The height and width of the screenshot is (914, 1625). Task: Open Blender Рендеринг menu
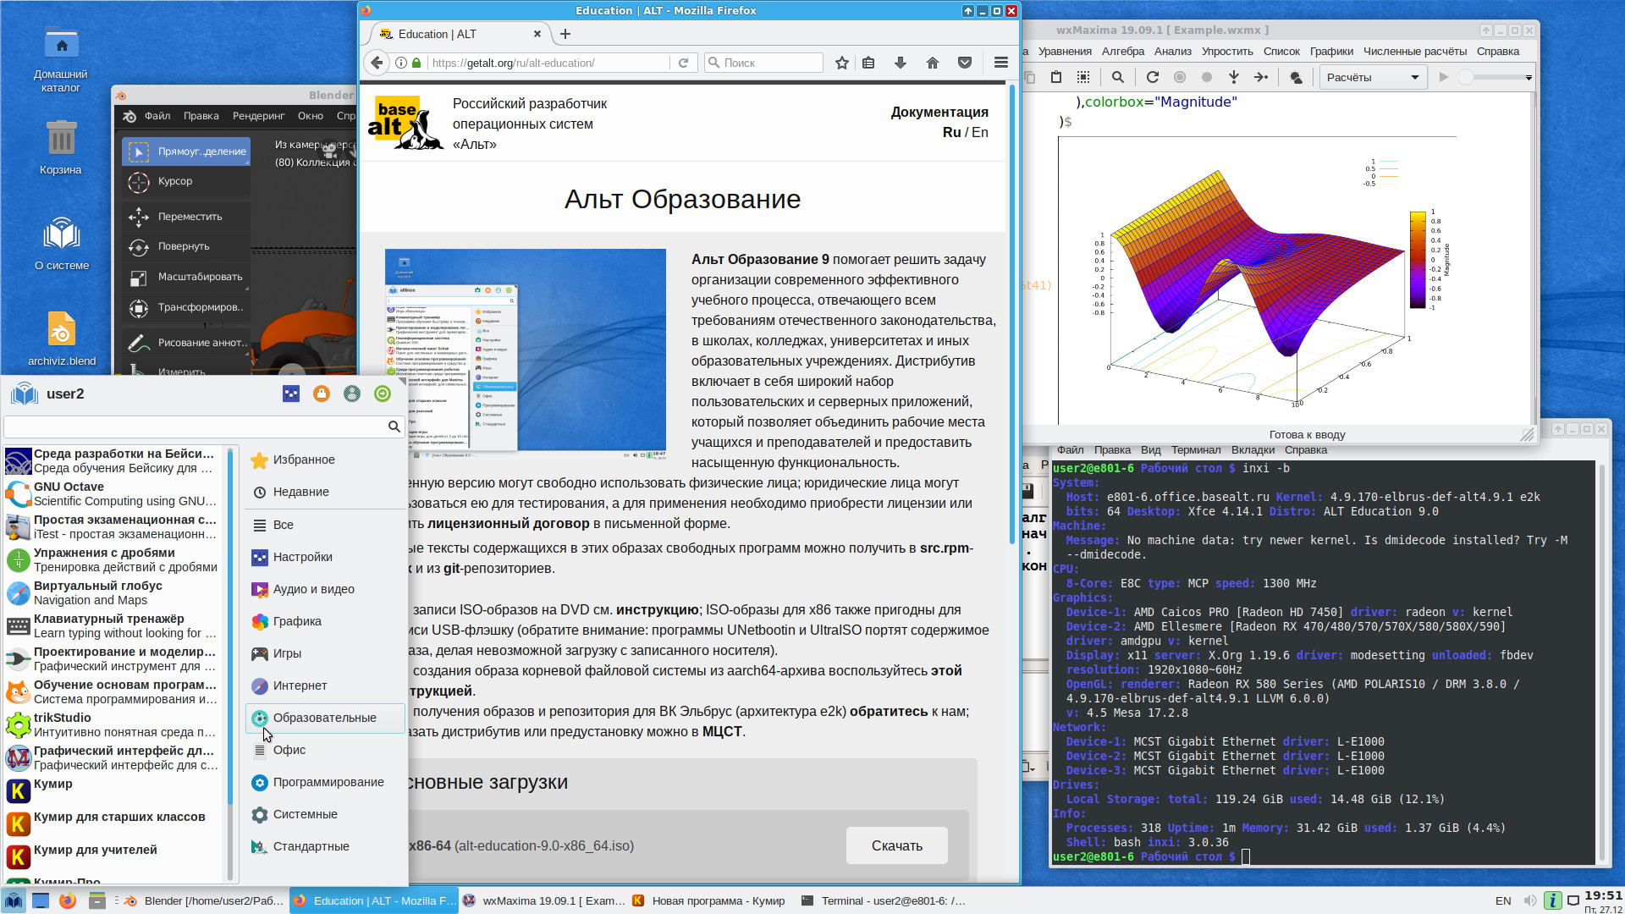coord(259,116)
